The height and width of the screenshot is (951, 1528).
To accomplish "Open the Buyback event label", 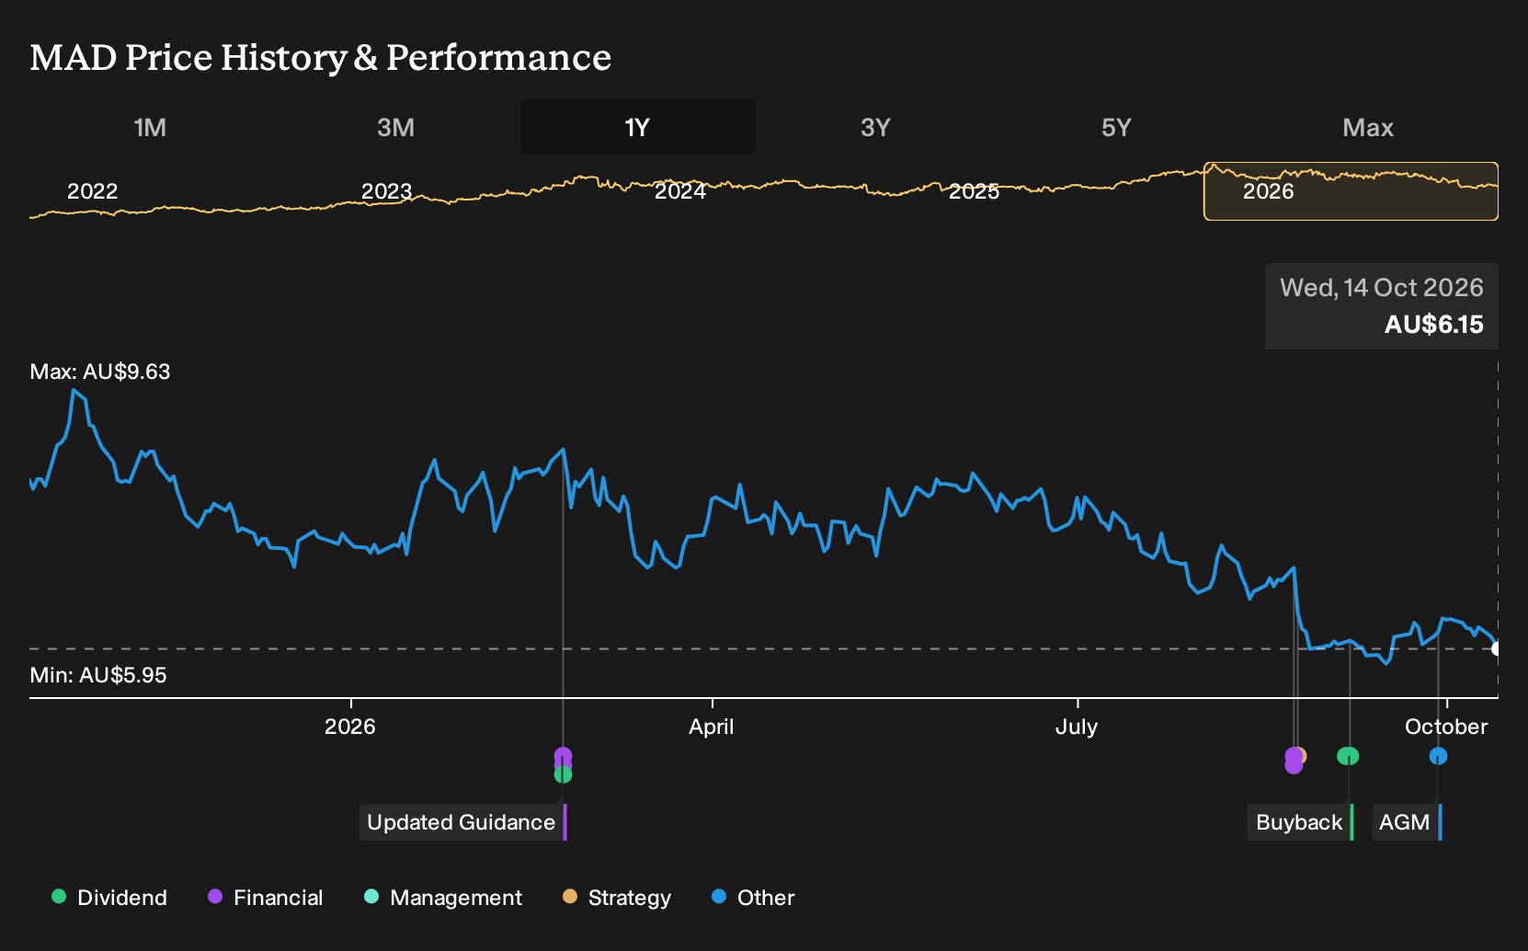I will pyautogui.click(x=1300, y=822).
